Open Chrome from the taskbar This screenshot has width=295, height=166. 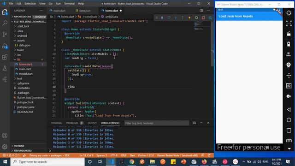[131, 162]
